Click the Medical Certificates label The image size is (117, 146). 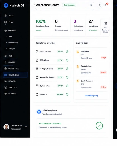click(x=47, y=77)
